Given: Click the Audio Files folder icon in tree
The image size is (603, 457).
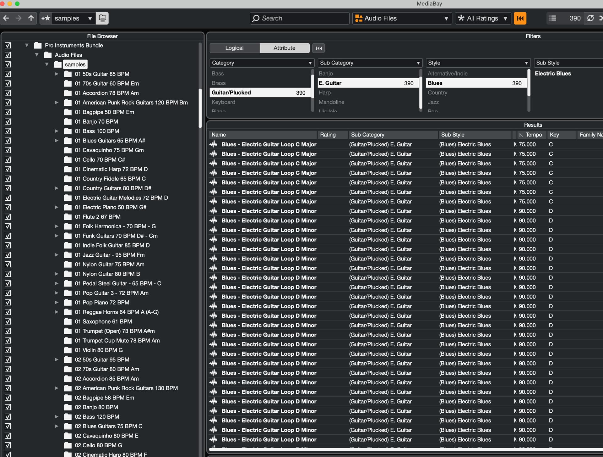Looking at the screenshot, I should click(x=48, y=55).
